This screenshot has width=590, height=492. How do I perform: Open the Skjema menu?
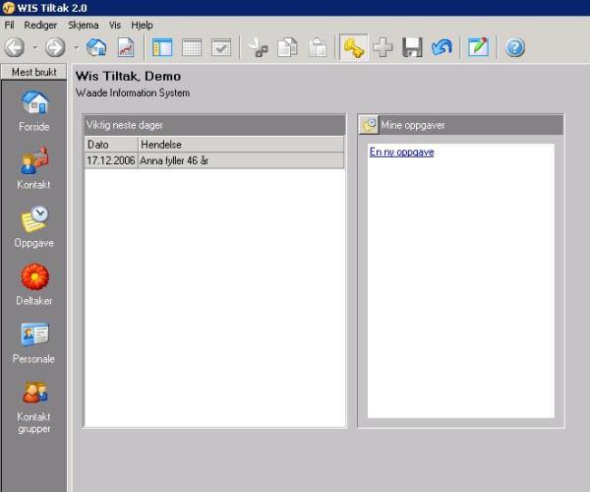click(x=84, y=26)
